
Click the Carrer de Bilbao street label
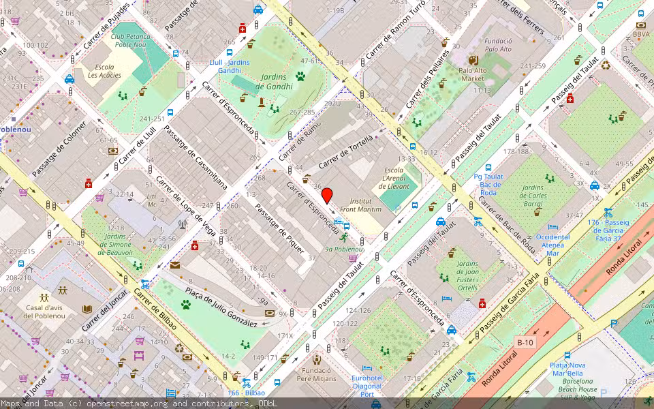pyautogui.click(x=157, y=309)
